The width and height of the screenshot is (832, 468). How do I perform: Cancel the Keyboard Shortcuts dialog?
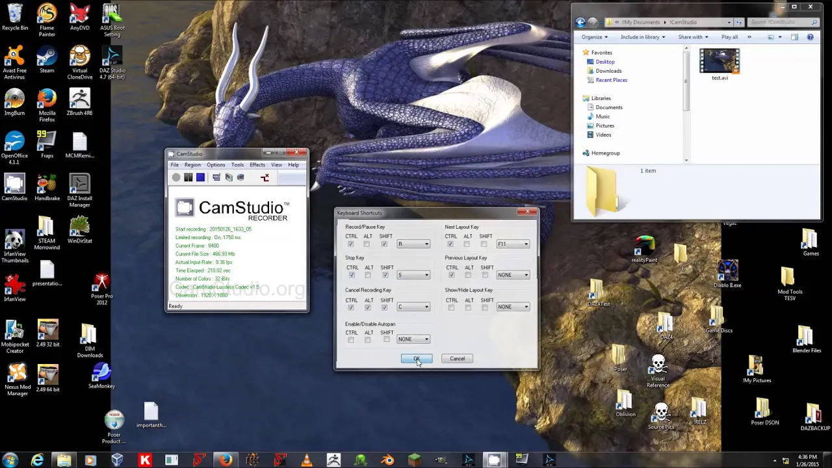point(457,359)
